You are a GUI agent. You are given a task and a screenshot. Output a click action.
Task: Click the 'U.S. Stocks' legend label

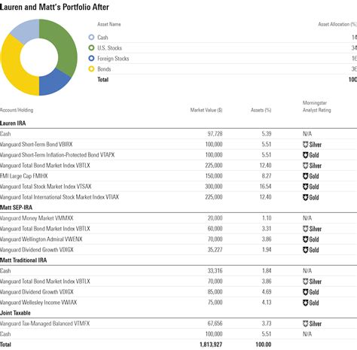click(110, 48)
